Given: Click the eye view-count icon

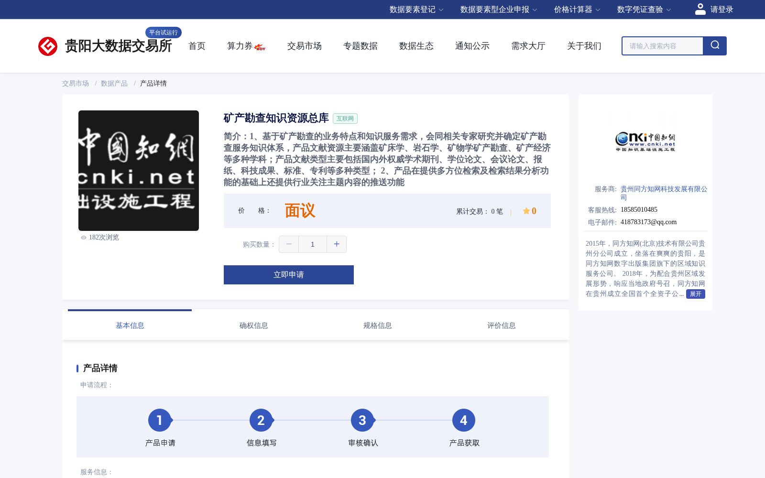Looking at the screenshot, I should click(x=84, y=238).
